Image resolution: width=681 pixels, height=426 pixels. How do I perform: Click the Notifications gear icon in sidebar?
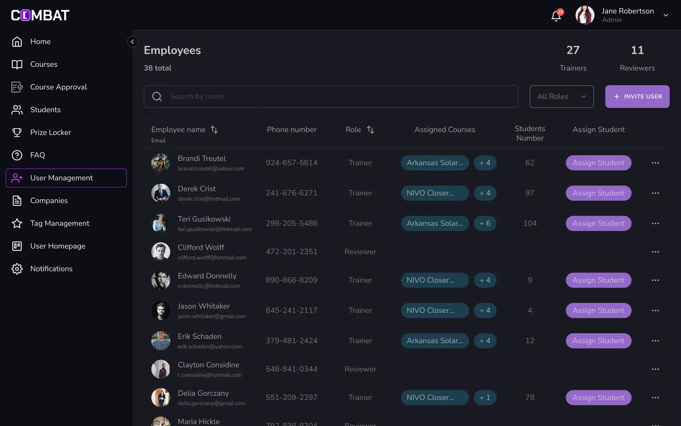click(17, 269)
